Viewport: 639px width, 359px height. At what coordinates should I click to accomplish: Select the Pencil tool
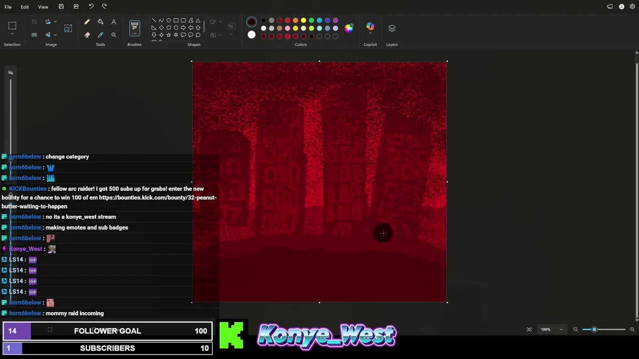pyautogui.click(x=87, y=22)
